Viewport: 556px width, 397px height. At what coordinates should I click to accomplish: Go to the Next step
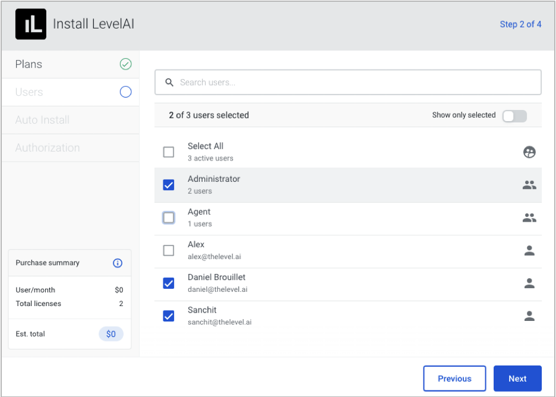point(517,379)
